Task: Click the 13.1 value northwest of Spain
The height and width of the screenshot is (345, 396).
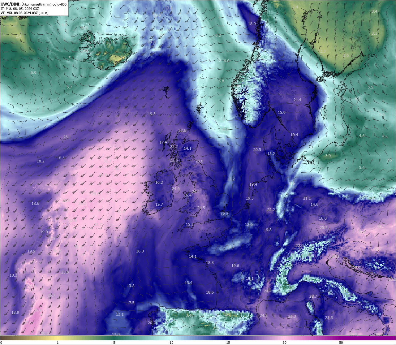Action: point(120,314)
